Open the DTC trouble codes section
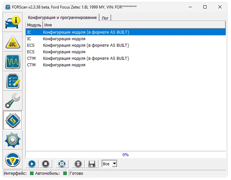 pyautogui.click(x=13, y=42)
